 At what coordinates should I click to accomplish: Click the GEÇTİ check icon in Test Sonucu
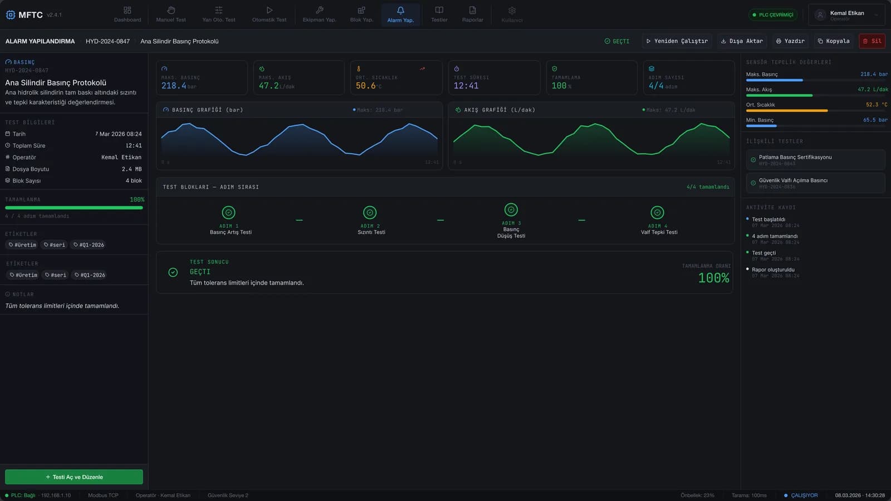173,272
